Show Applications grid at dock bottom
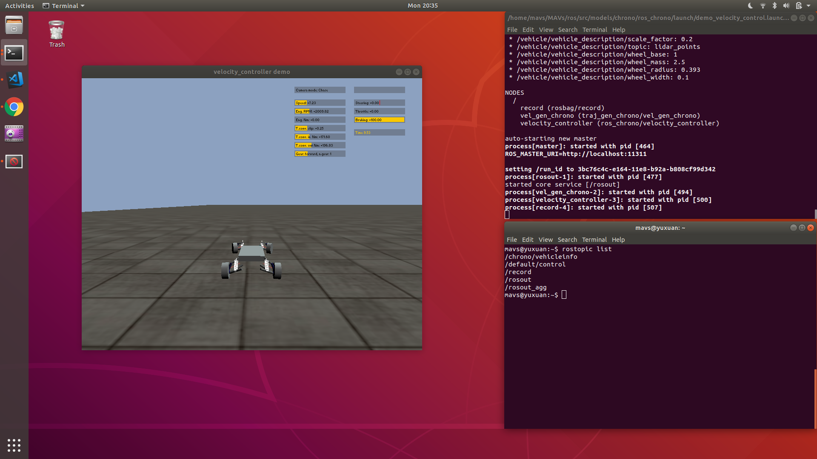This screenshot has height=459, width=817. coord(14,445)
